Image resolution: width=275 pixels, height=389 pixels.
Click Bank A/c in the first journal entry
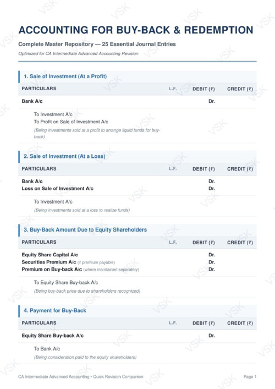point(32,101)
